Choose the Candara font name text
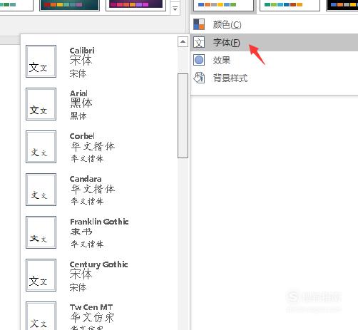This screenshot has height=330, width=358. (x=86, y=179)
